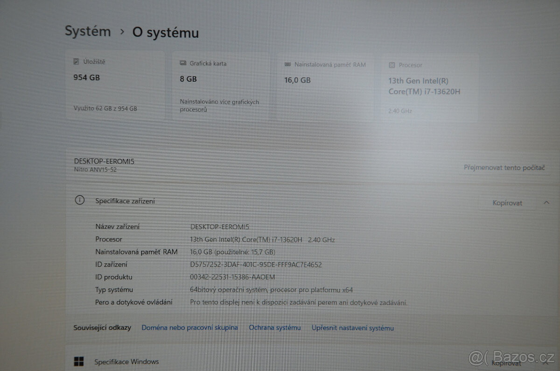560x371 pixels.
Task: Click the ID zařízení value field
Action: point(257,264)
